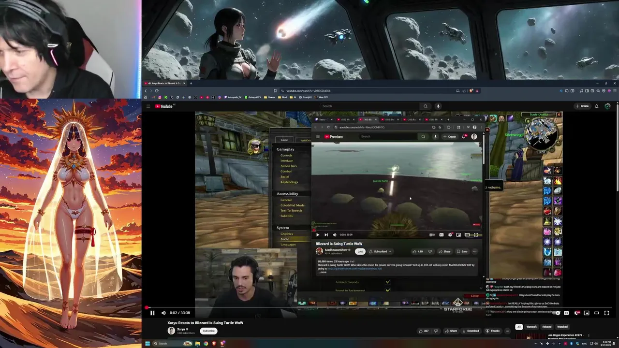Viewport: 619px width, 348px height.
Task: Select the Warcraft filter chip
Action: tap(531, 327)
